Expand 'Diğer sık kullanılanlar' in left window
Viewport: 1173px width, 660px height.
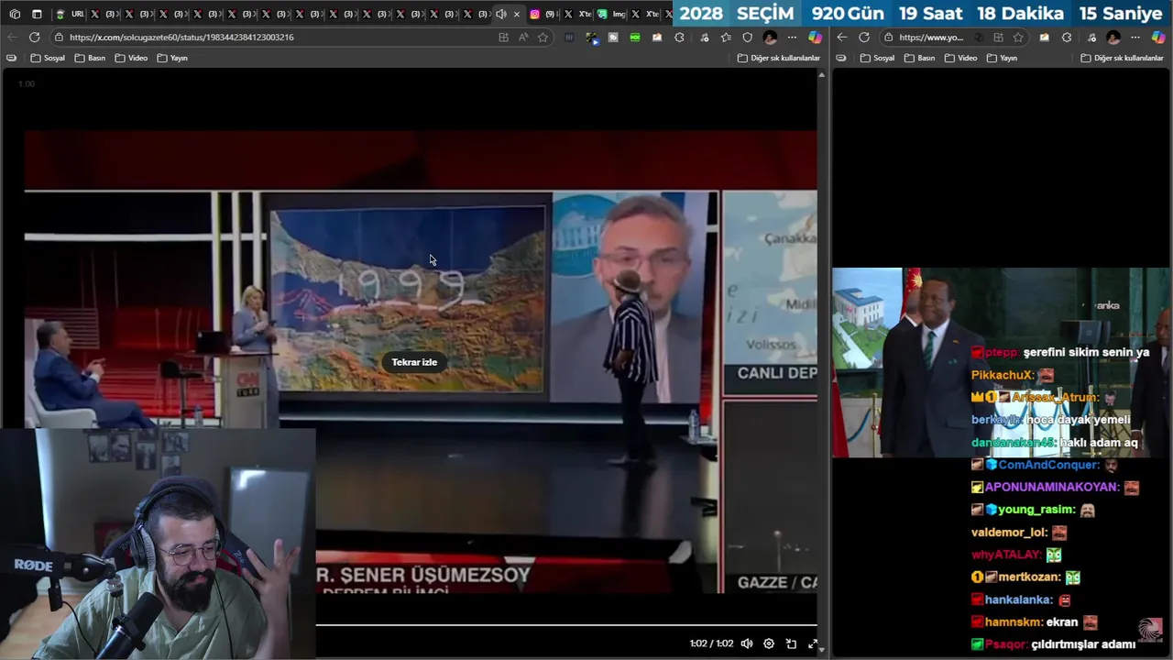[778, 58]
